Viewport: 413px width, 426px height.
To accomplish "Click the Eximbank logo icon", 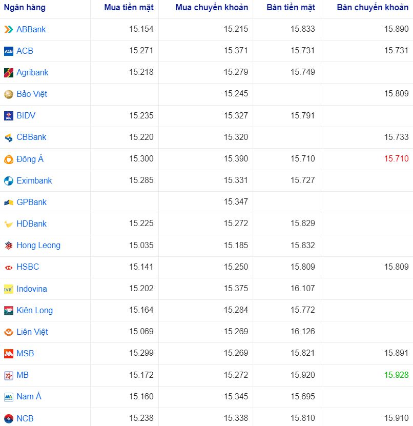I will point(8,180).
